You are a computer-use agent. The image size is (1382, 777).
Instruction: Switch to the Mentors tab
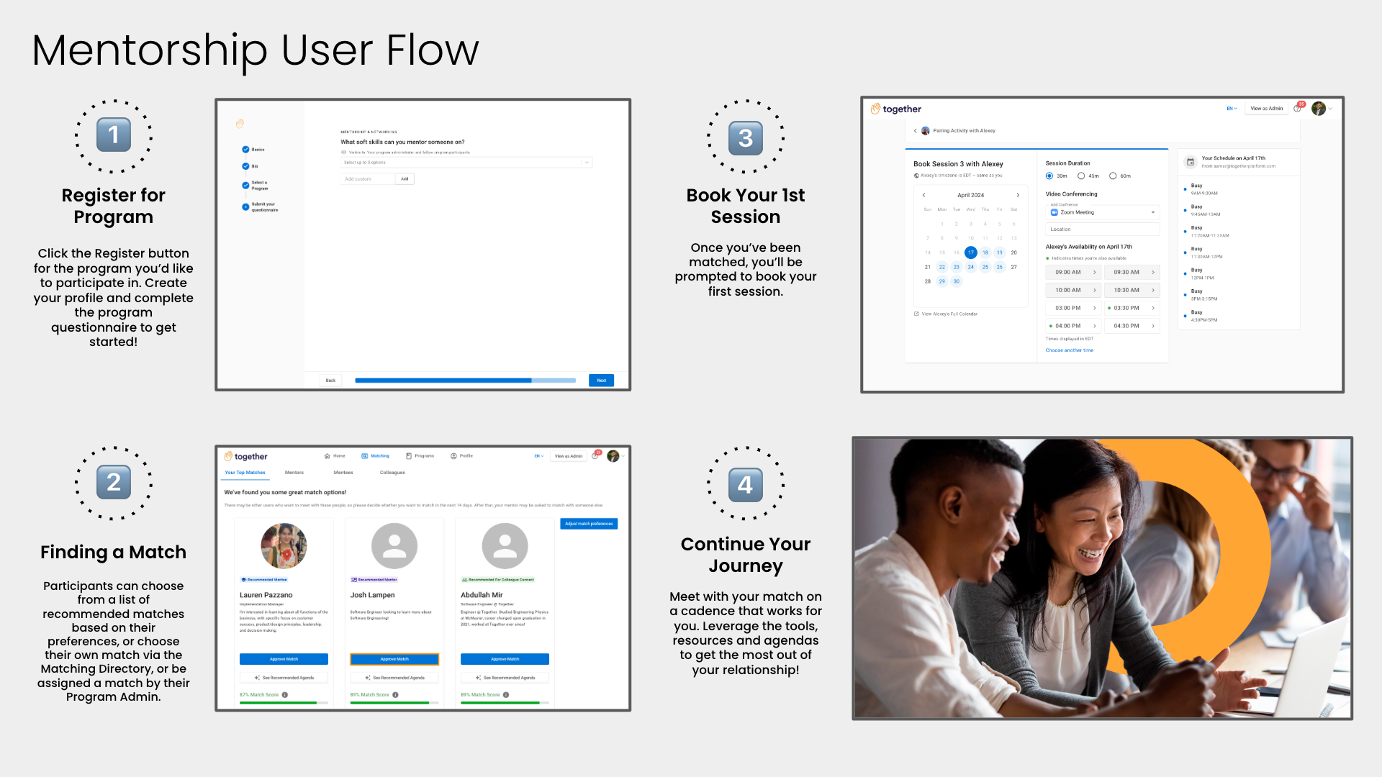tap(294, 473)
